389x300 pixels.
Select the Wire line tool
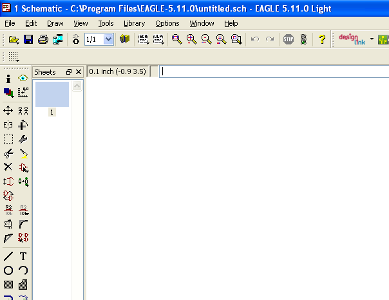tap(8, 256)
